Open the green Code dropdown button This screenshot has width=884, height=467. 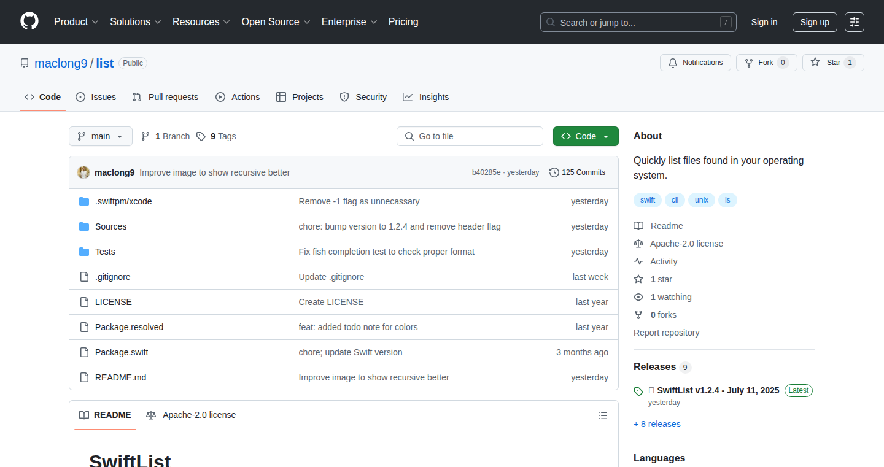586,136
